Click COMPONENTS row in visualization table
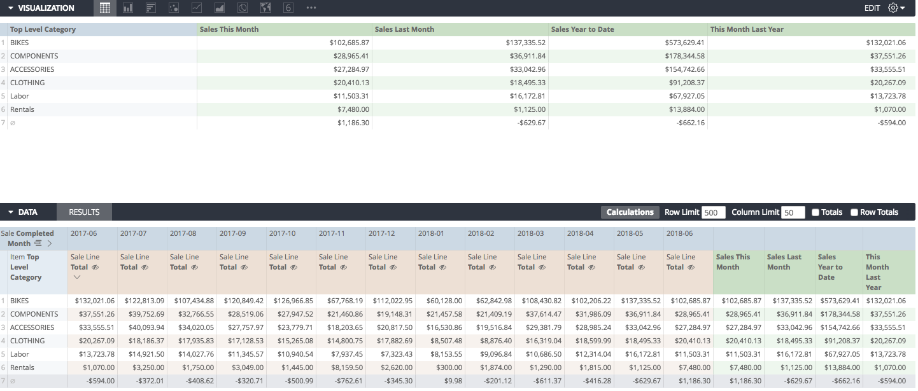Screen dimensions: 918x391 (458, 56)
